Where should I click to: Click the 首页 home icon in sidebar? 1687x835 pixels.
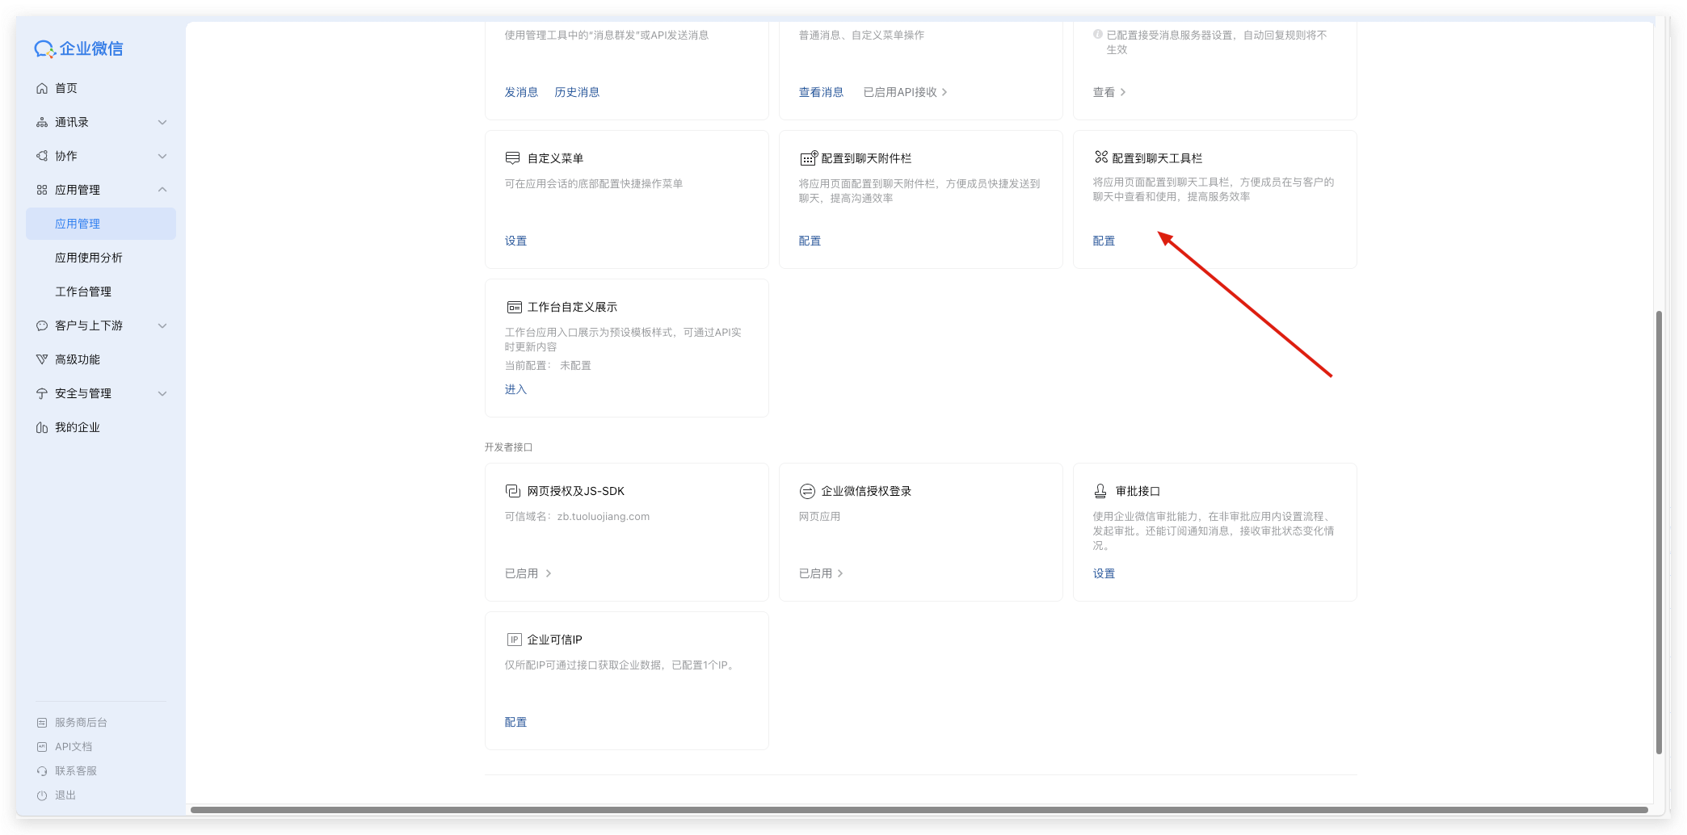point(42,88)
